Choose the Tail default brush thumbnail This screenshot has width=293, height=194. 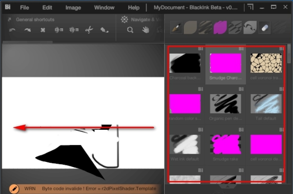tap(266, 104)
